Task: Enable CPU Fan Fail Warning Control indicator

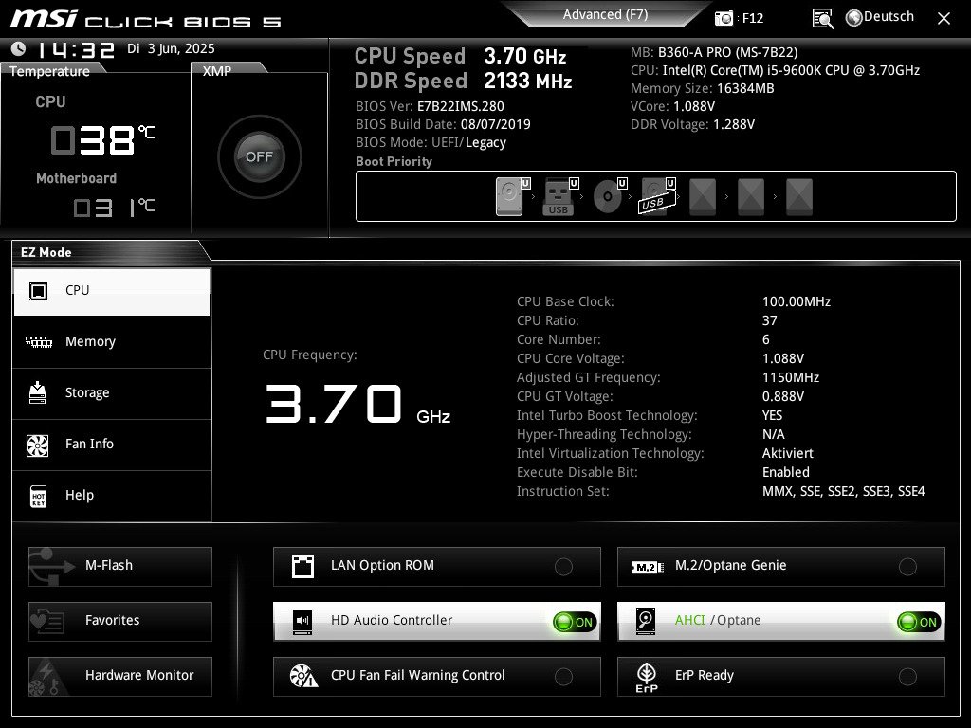Action: pos(563,677)
